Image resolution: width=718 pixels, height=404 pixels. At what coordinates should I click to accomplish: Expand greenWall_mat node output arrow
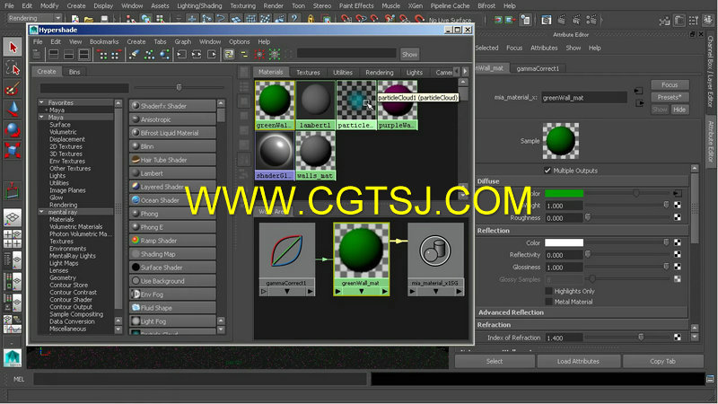[x=385, y=291]
